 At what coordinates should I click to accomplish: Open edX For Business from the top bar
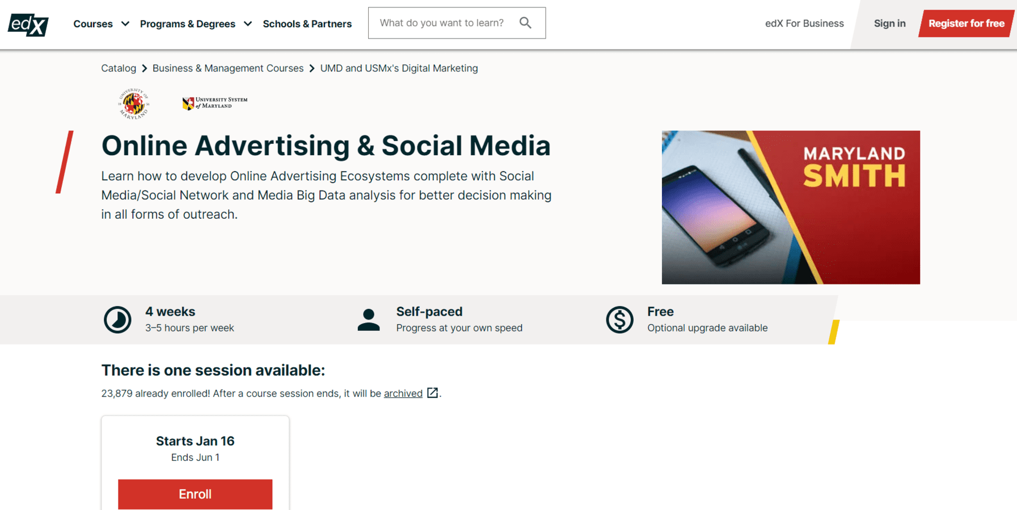(x=804, y=23)
